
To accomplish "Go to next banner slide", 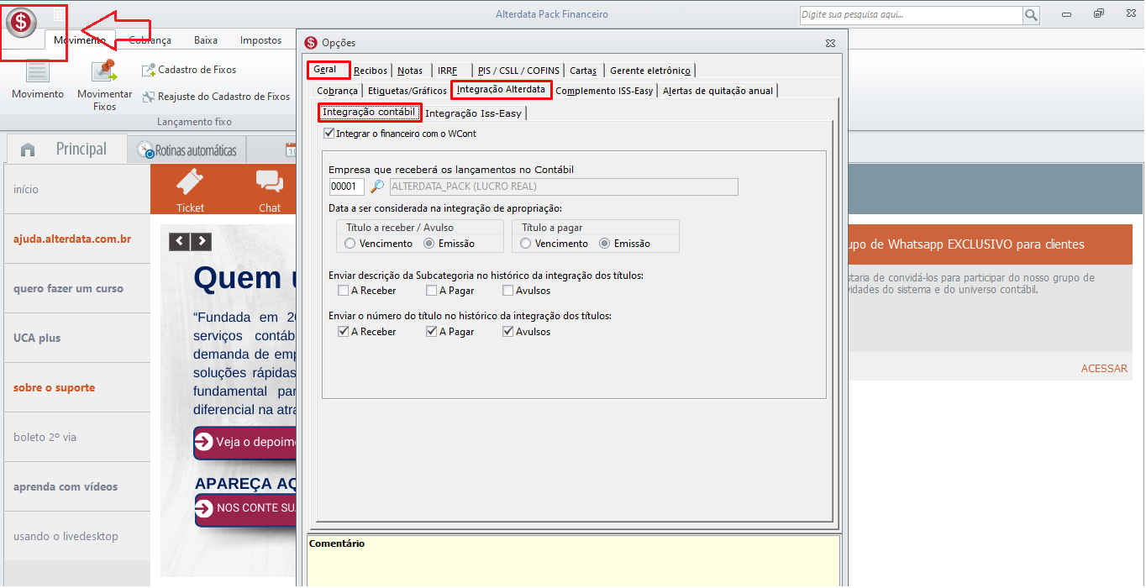I will (x=201, y=242).
